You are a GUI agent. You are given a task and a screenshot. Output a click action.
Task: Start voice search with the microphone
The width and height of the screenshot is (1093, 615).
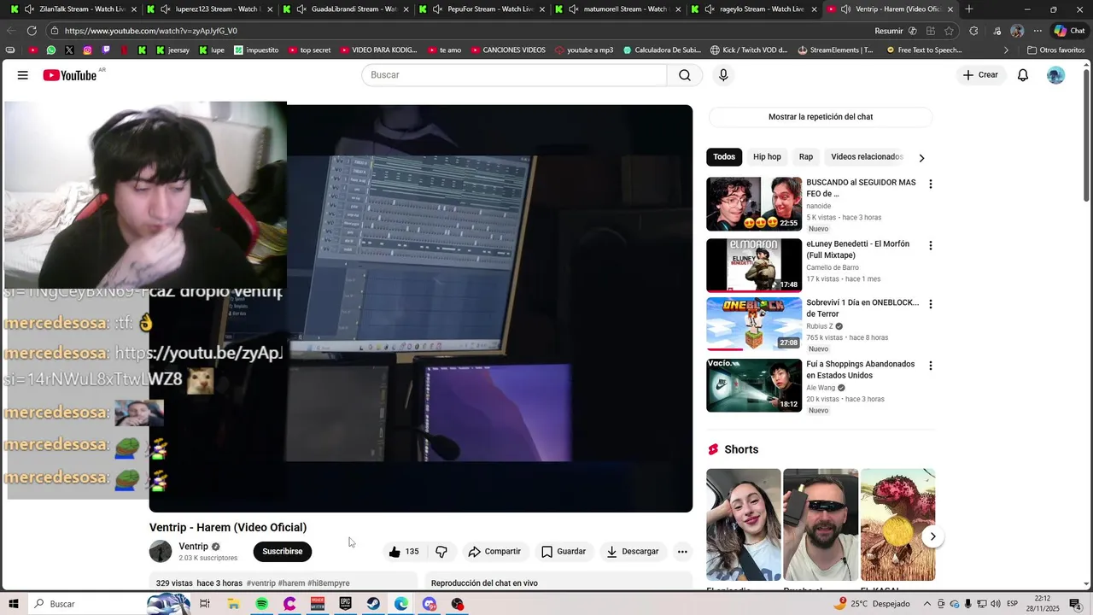click(723, 75)
